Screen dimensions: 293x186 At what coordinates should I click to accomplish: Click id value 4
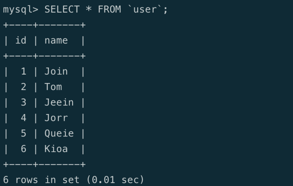[24, 118]
